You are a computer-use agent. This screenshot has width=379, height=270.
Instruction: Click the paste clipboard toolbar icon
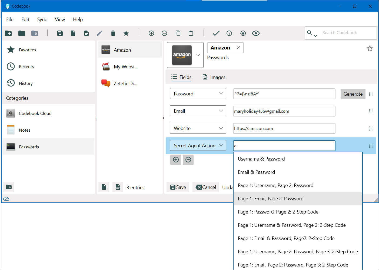pos(191,33)
